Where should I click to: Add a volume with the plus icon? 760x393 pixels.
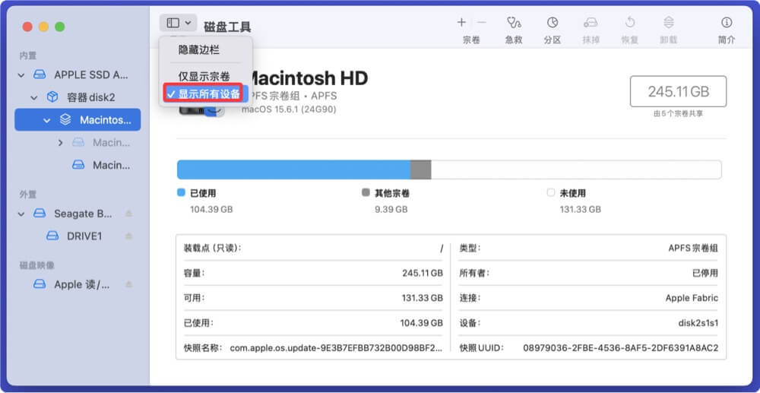click(461, 22)
